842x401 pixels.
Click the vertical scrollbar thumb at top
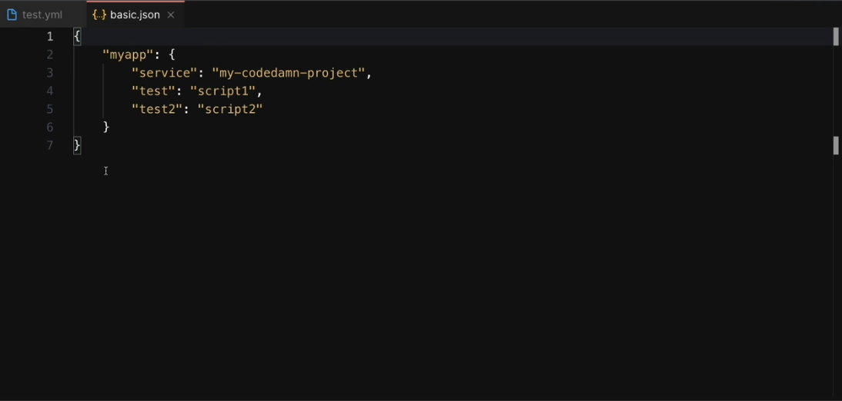[x=836, y=36]
